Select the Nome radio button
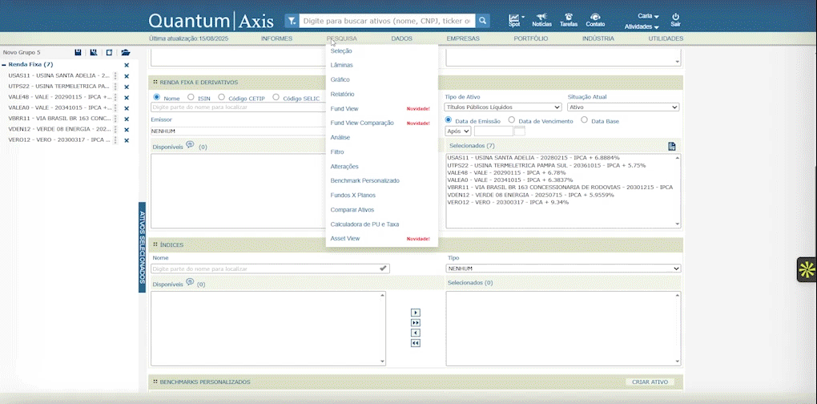 (157, 98)
